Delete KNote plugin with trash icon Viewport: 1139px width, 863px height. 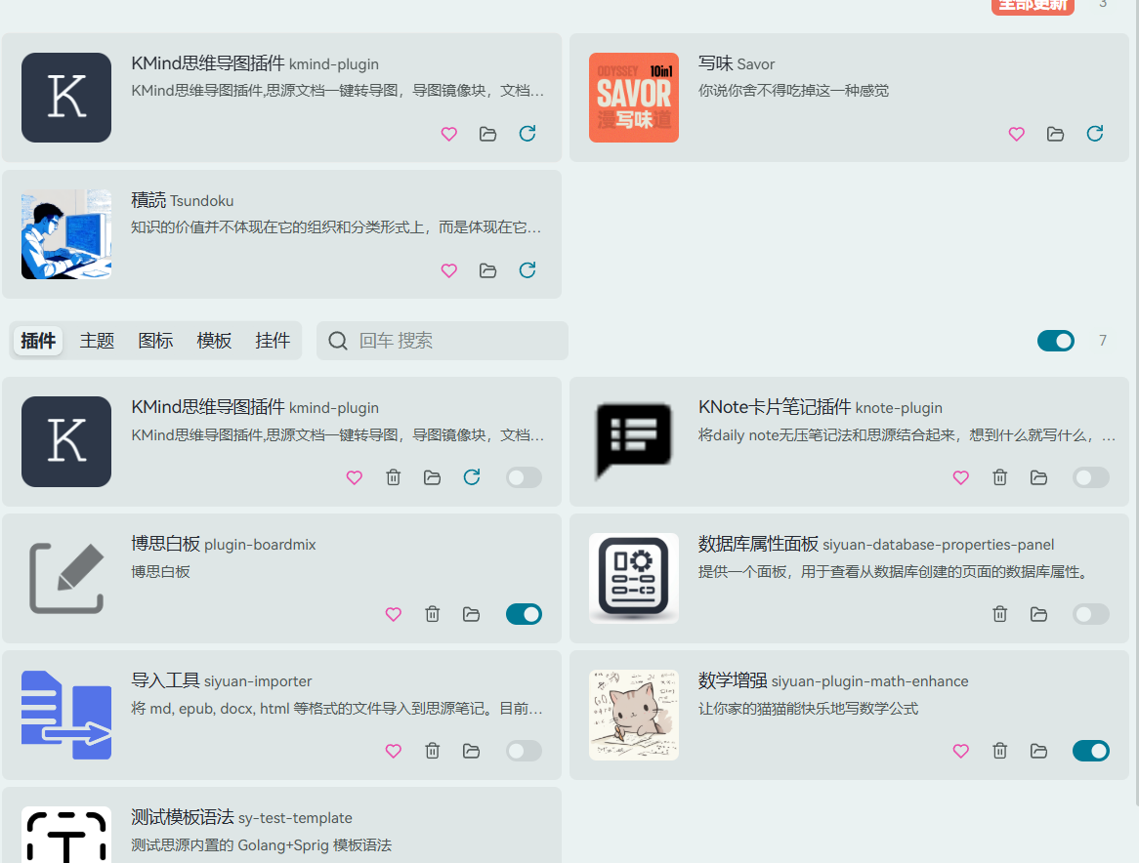click(x=999, y=477)
